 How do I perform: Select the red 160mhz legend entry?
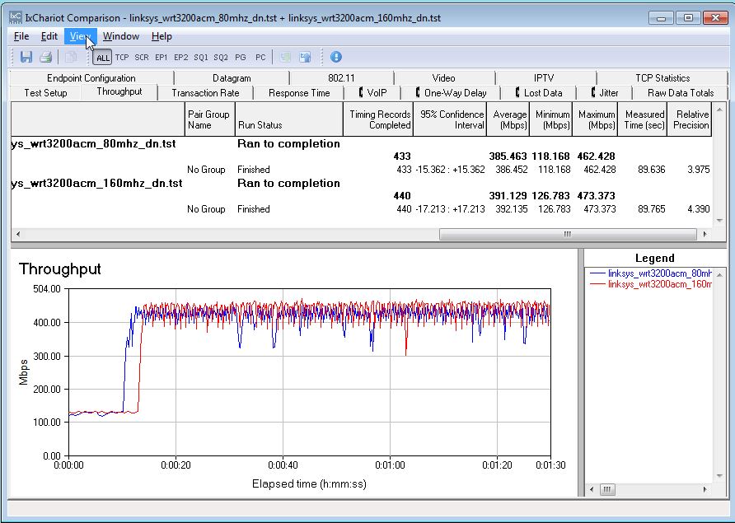[651, 284]
